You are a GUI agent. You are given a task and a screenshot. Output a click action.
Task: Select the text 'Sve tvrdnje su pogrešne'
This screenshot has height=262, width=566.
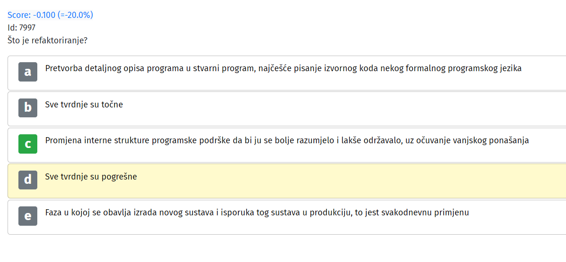pyautogui.click(x=91, y=177)
